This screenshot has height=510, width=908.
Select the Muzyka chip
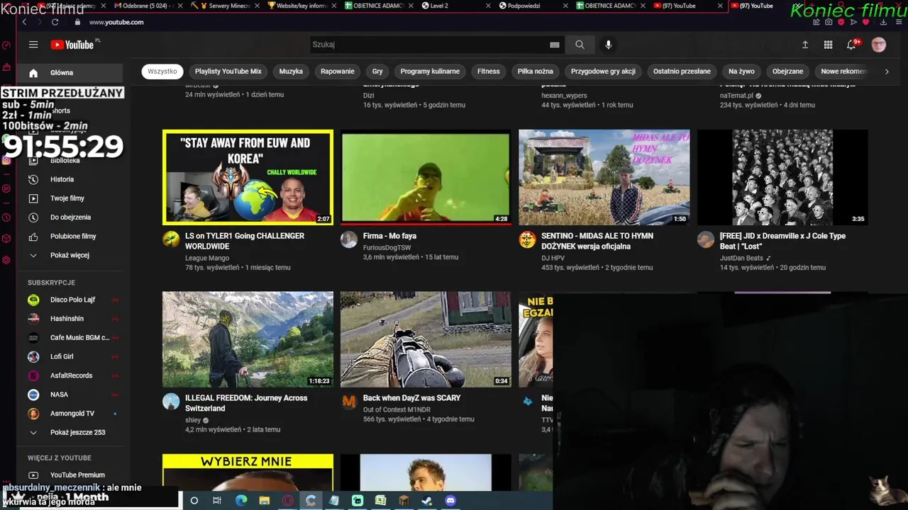click(291, 72)
